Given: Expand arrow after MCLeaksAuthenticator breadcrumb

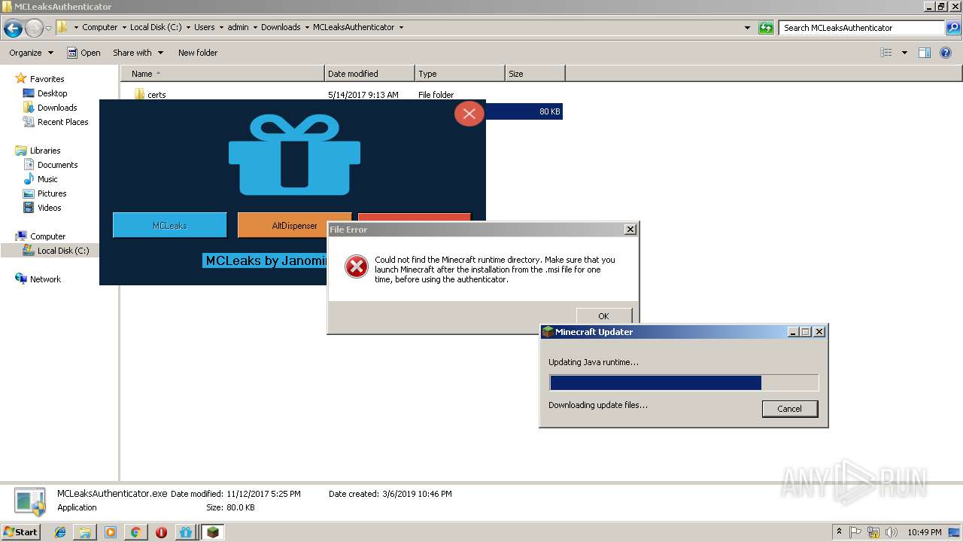Looking at the screenshot, I should coord(401,27).
